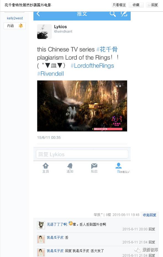Click the back arrow in the tweet header
Image resolution: width=163 pixels, height=257 pixels.
tap(38, 14)
